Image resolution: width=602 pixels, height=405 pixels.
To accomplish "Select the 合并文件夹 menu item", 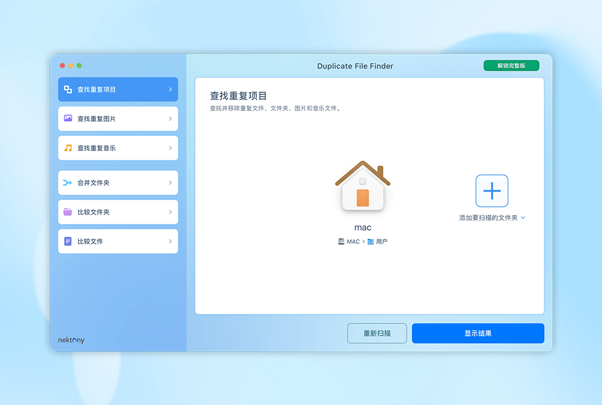I will (118, 183).
